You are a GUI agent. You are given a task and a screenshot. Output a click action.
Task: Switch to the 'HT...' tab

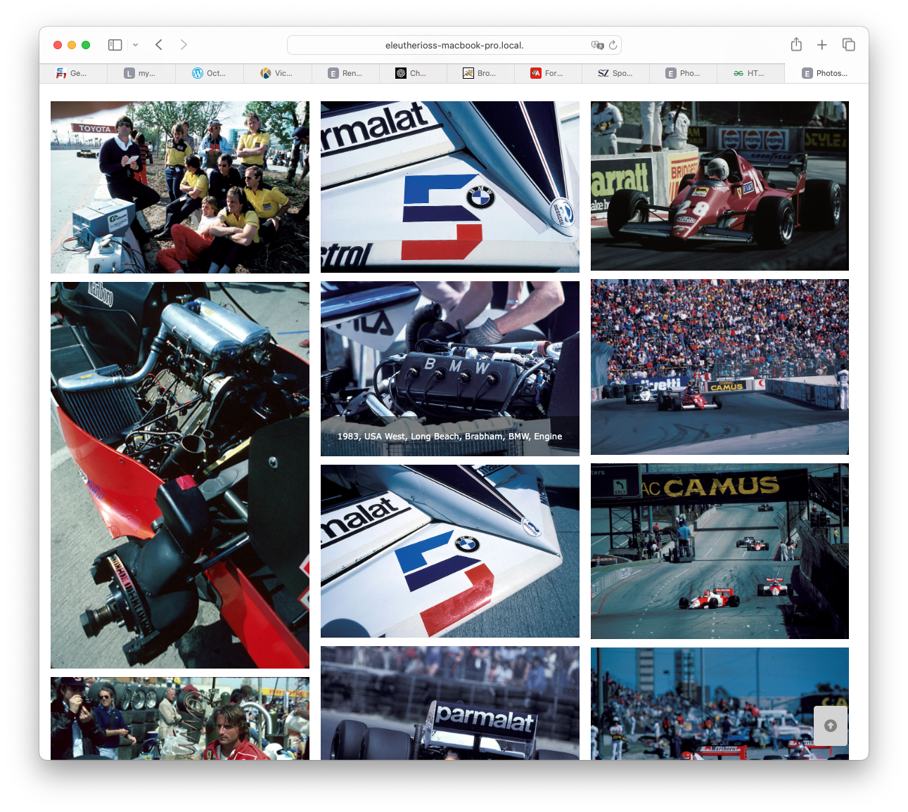coord(750,73)
